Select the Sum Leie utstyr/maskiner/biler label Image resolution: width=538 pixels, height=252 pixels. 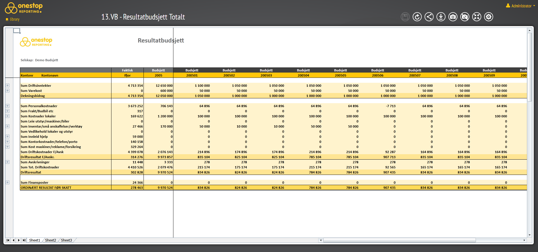click(45, 121)
